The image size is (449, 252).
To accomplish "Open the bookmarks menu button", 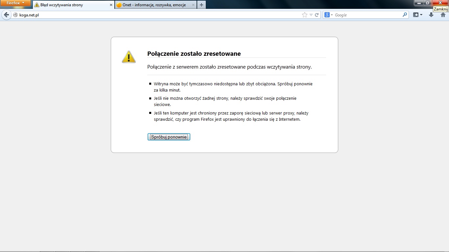I will pyautogui.click(x=417, y=15).
